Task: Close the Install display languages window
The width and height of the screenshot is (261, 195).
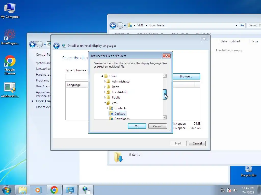Action: [x=204, y=39]
